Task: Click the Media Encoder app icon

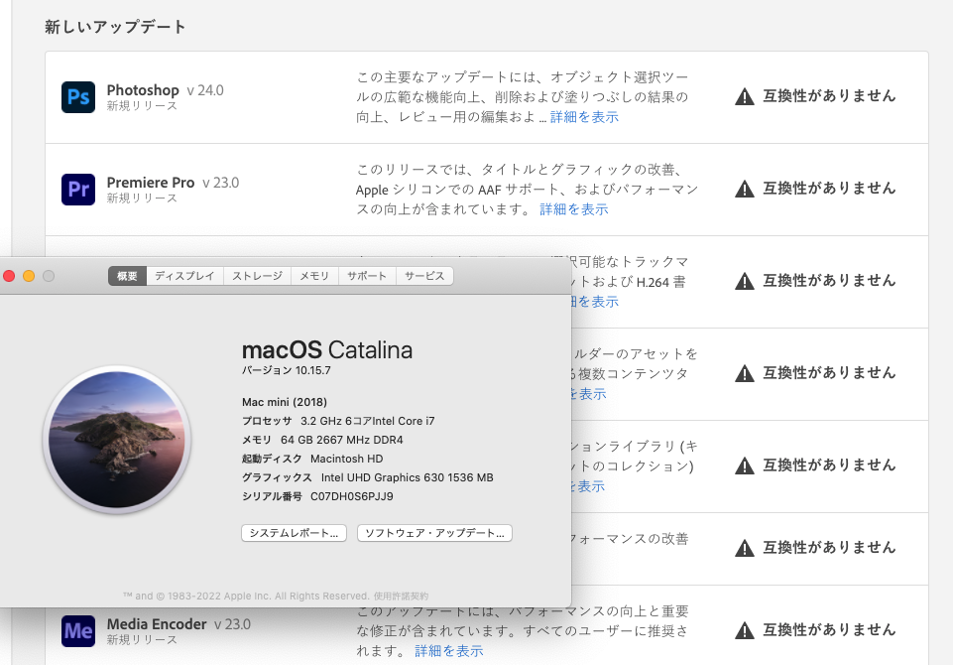Action: point(77,631)
